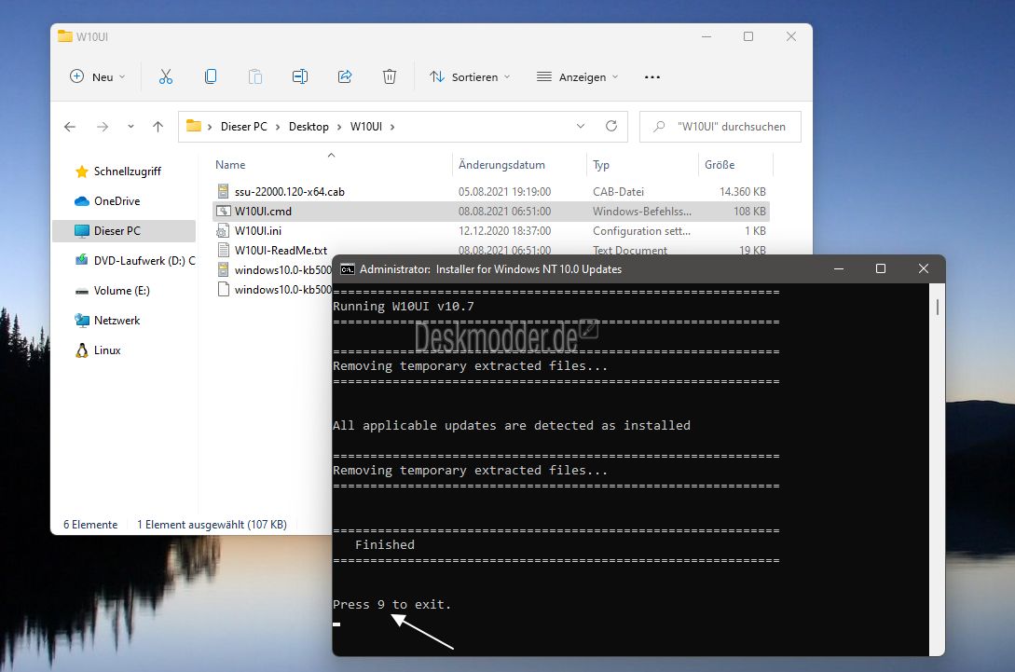Click the Copy icon in Explorer toolbar

[211, 77]
